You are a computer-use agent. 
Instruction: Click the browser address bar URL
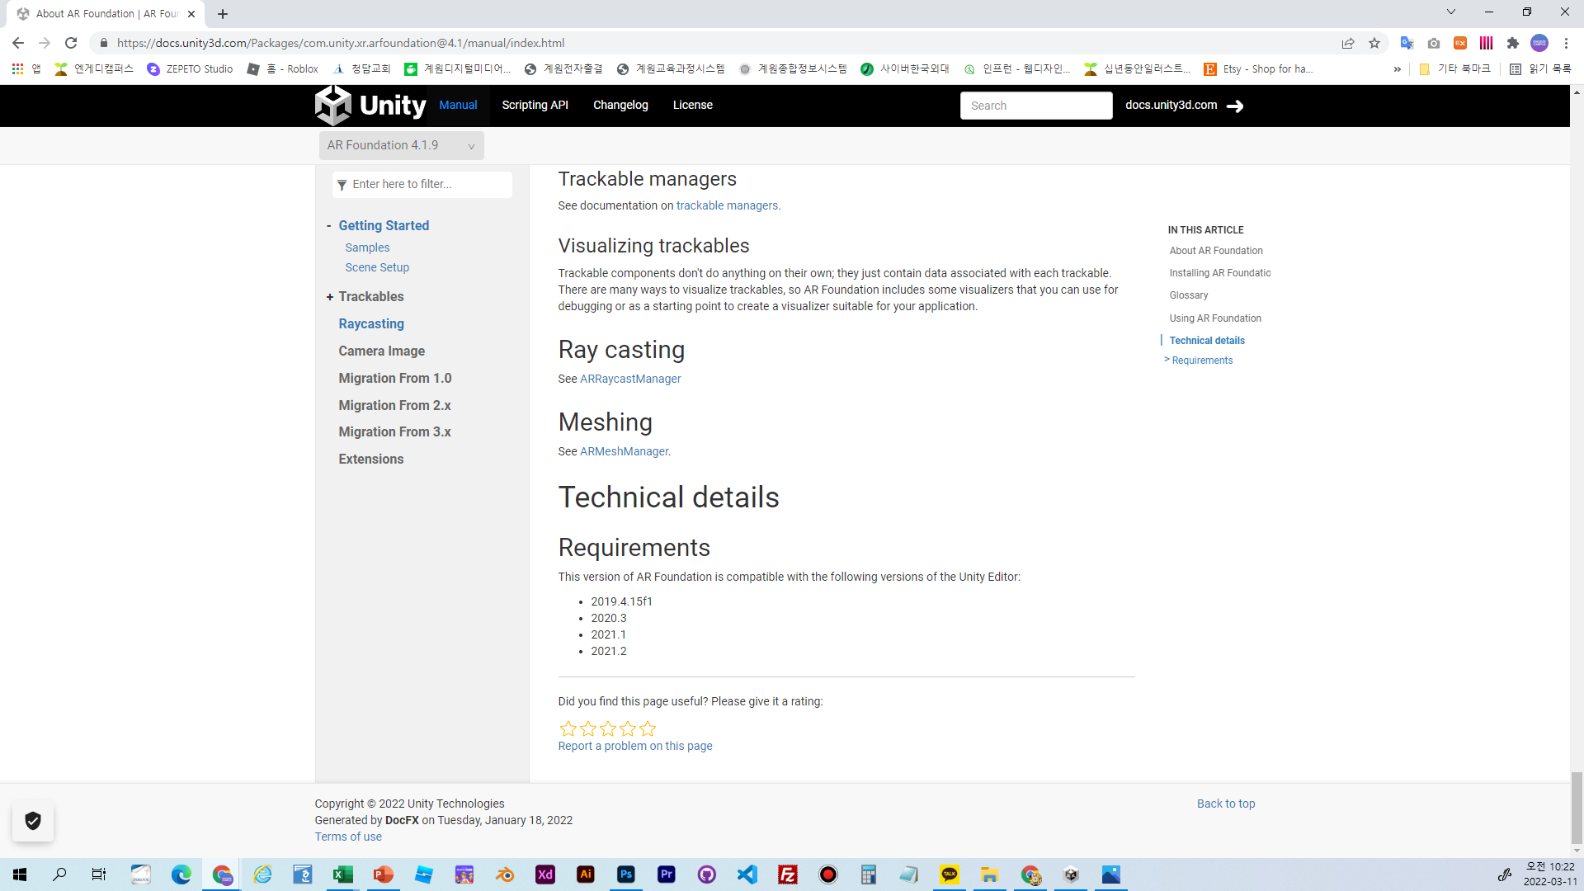pyautogui.click(x=341, y=43)
